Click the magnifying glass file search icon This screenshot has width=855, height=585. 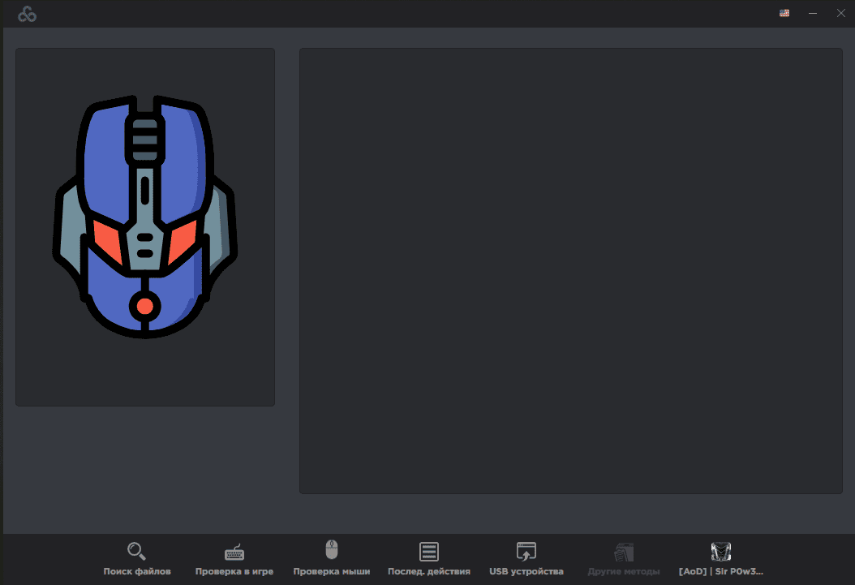(x=136, y=552)
